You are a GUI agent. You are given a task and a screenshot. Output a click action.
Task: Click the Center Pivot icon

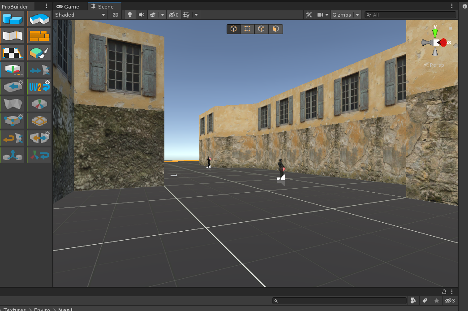(x=39, y=104)
